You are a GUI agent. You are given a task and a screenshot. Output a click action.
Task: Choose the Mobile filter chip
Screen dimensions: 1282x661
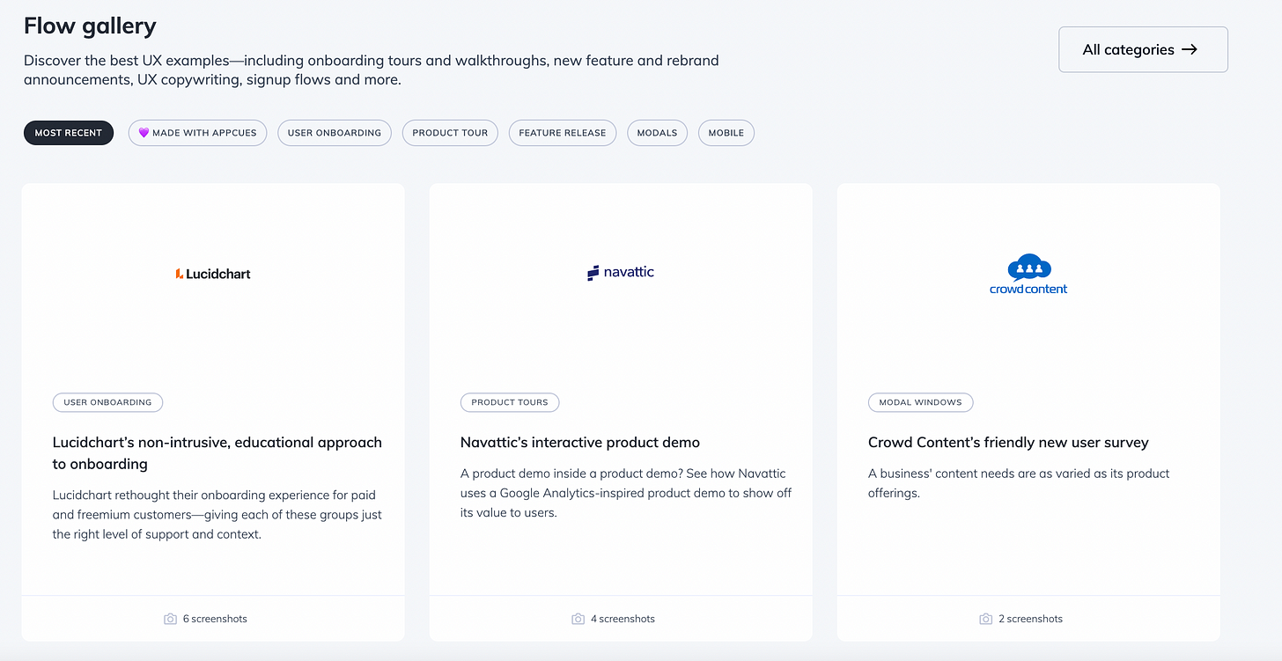coord(726,133)
